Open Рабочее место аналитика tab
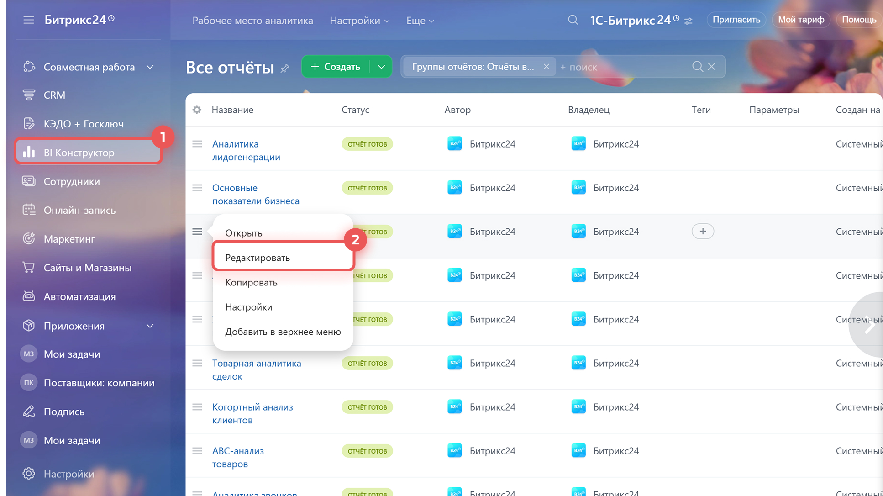The image size is (883, 496). [x=252, y=21]
